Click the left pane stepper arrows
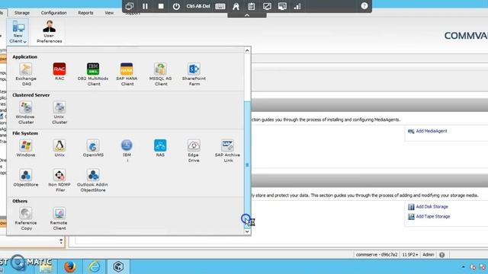Viewport: 488px width, 274px height. click(61, 241)
